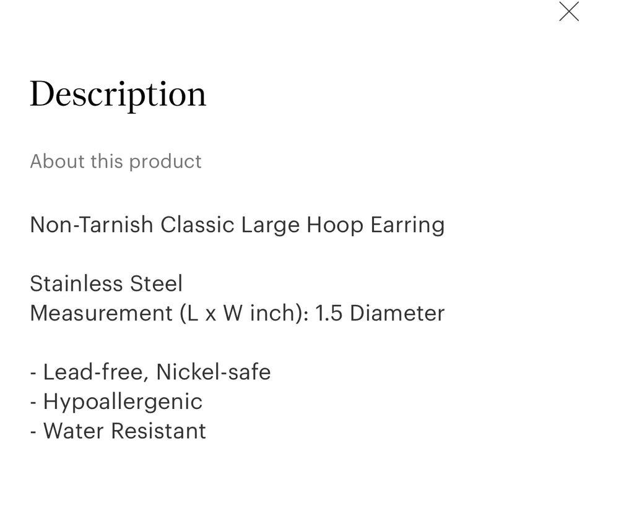Click the product label About this product
Image resolution: width=634 pixels, height=516 pixels.
(x=115, y=161)
